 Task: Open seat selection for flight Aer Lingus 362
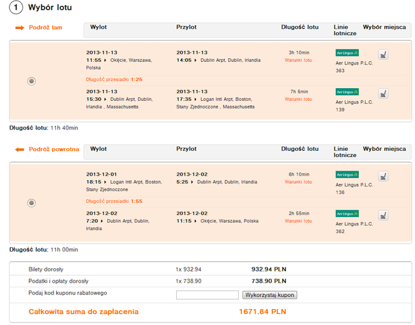coord(383,215)
